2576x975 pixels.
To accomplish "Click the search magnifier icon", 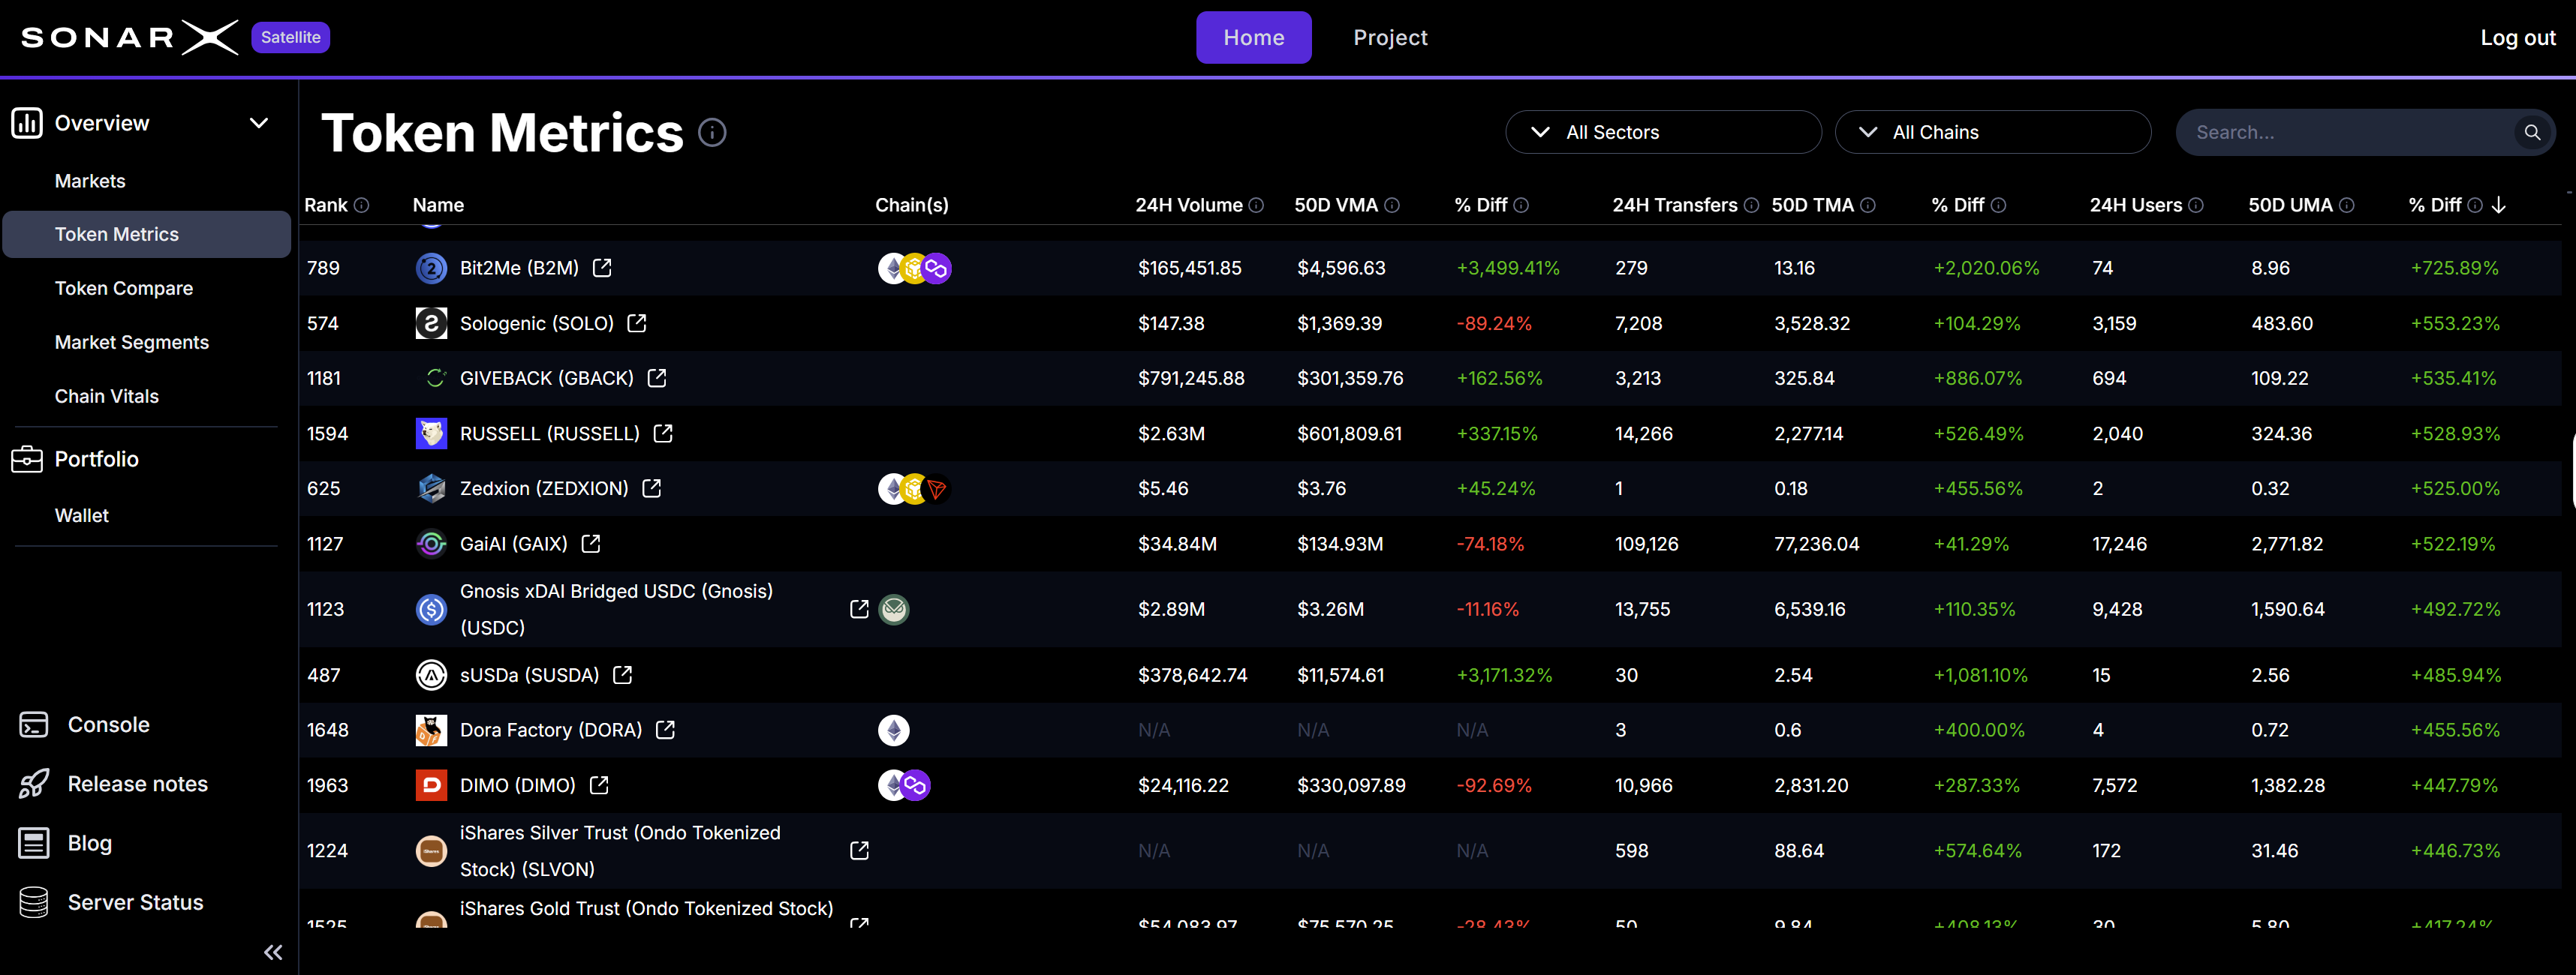I will click(2532, 132).
